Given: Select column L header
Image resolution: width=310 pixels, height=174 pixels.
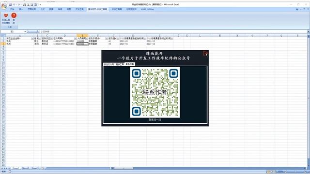Looking at the screenshot, I should tap(200, 35).
